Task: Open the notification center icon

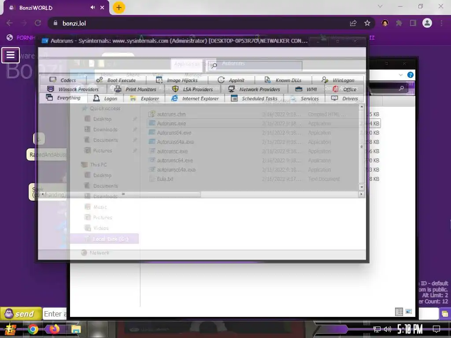Action: tap(436, 329)
